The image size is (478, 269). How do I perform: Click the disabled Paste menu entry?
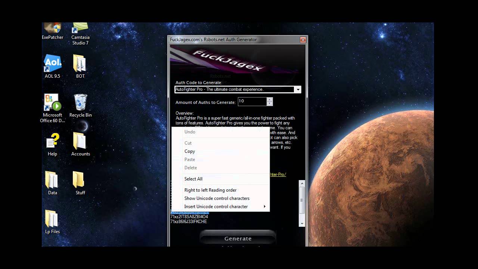point(220,160)
